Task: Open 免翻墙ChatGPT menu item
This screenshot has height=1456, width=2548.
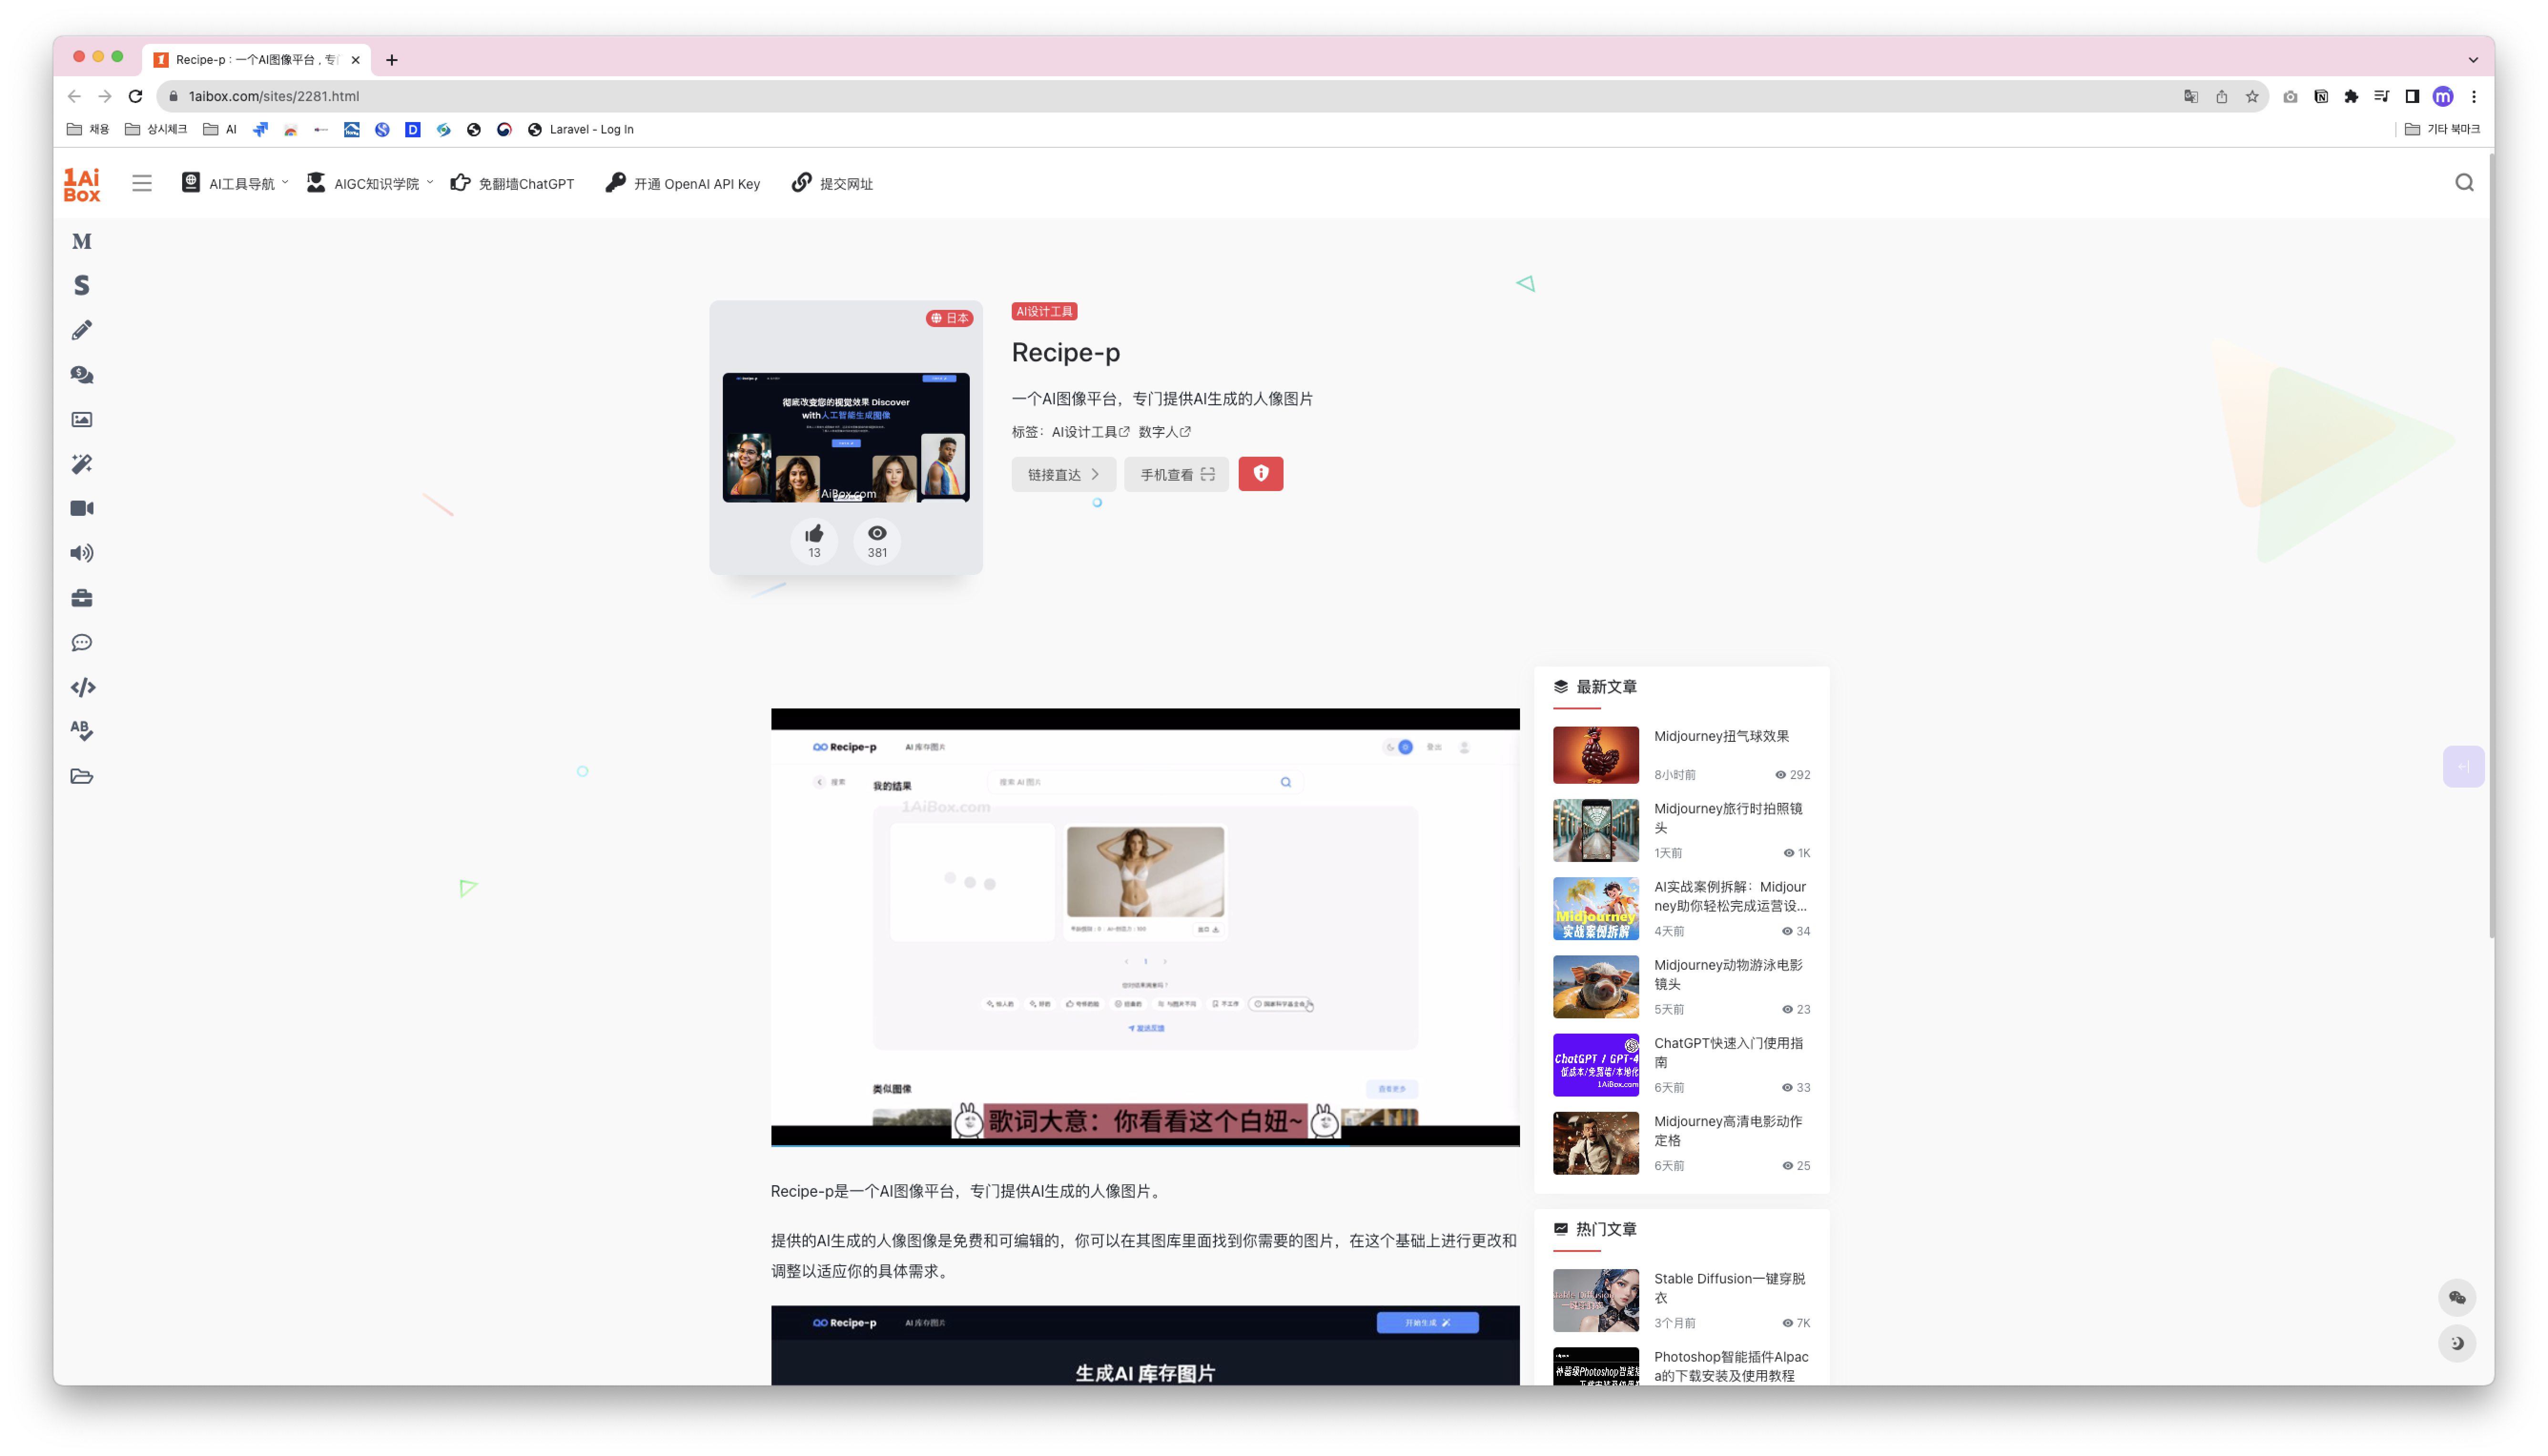Action: tap(512, 183)
